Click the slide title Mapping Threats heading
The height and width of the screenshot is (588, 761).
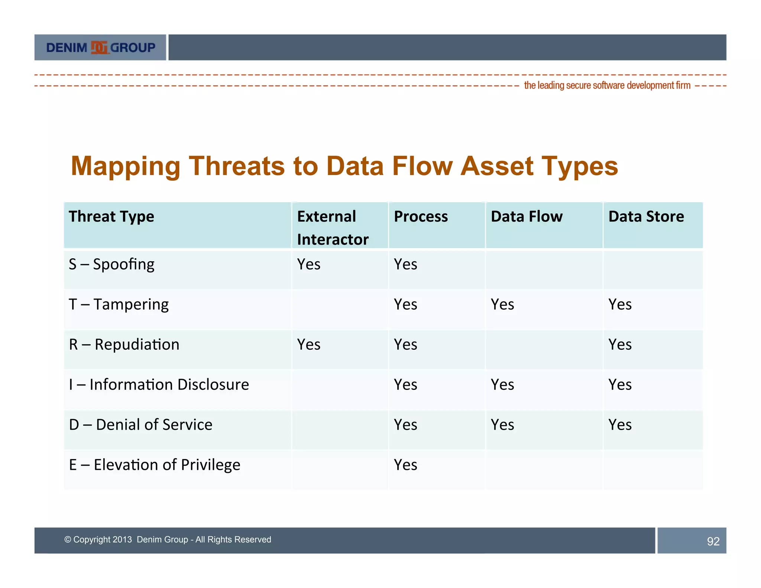tap(344, 166)
